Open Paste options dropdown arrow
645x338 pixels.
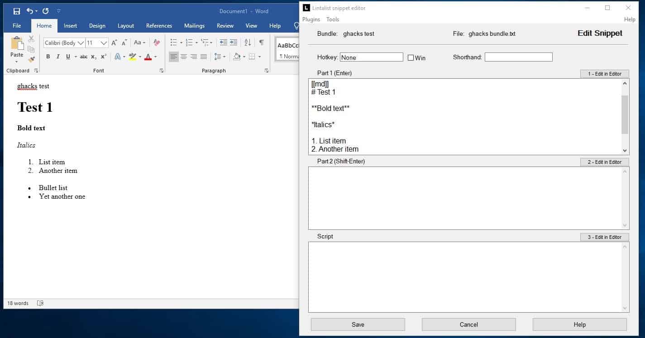(x=17, y=62)
